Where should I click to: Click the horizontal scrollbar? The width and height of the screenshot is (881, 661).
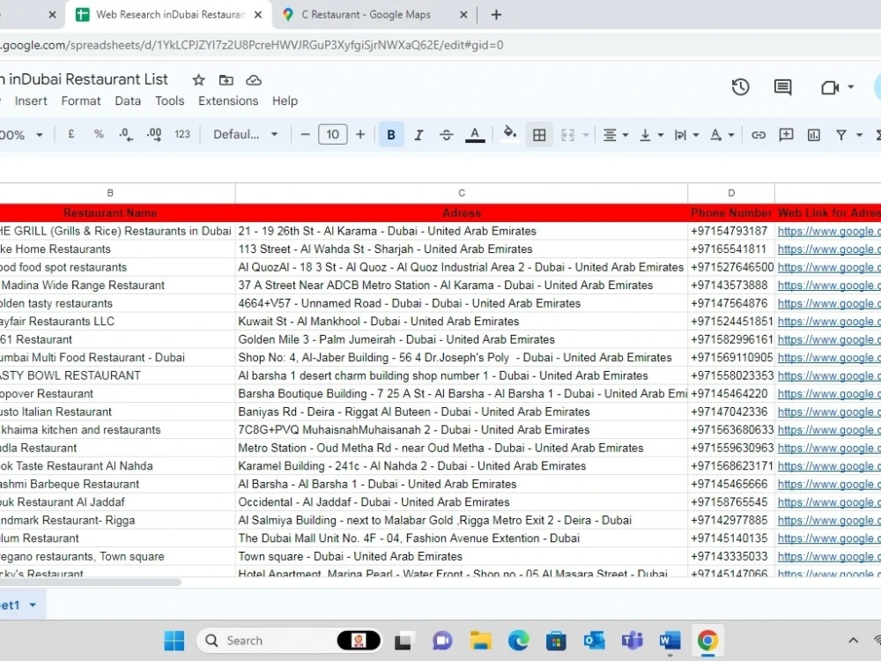tap(90, 583)
